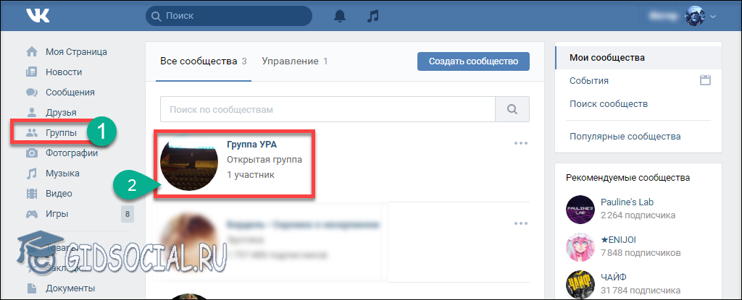Screen dimensions: 742x300
Task: Click the ЧАЙФ avatar
Action: click(580, 284)
